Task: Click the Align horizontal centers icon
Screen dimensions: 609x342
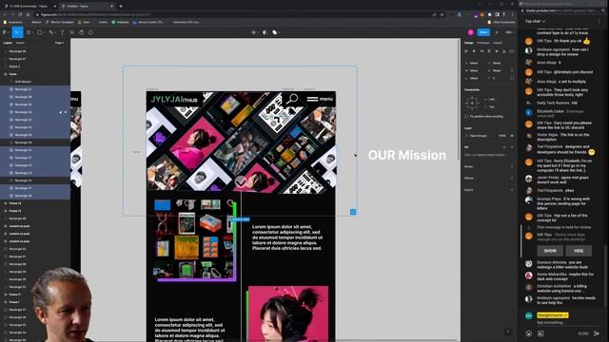Action: [474, 51]
